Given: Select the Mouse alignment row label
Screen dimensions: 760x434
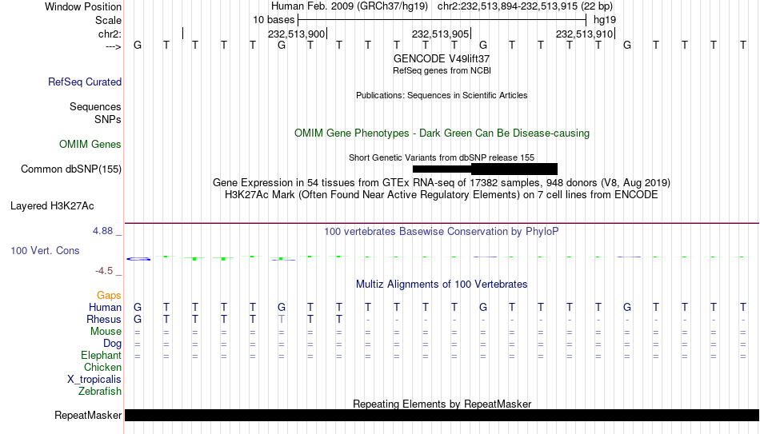Looking at the screenshot, I should [x=106, y=332].
